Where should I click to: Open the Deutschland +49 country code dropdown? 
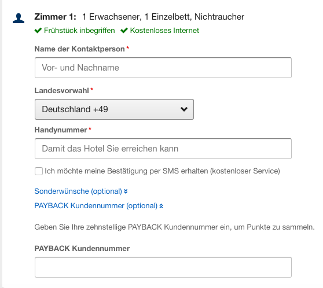(115, 109)
